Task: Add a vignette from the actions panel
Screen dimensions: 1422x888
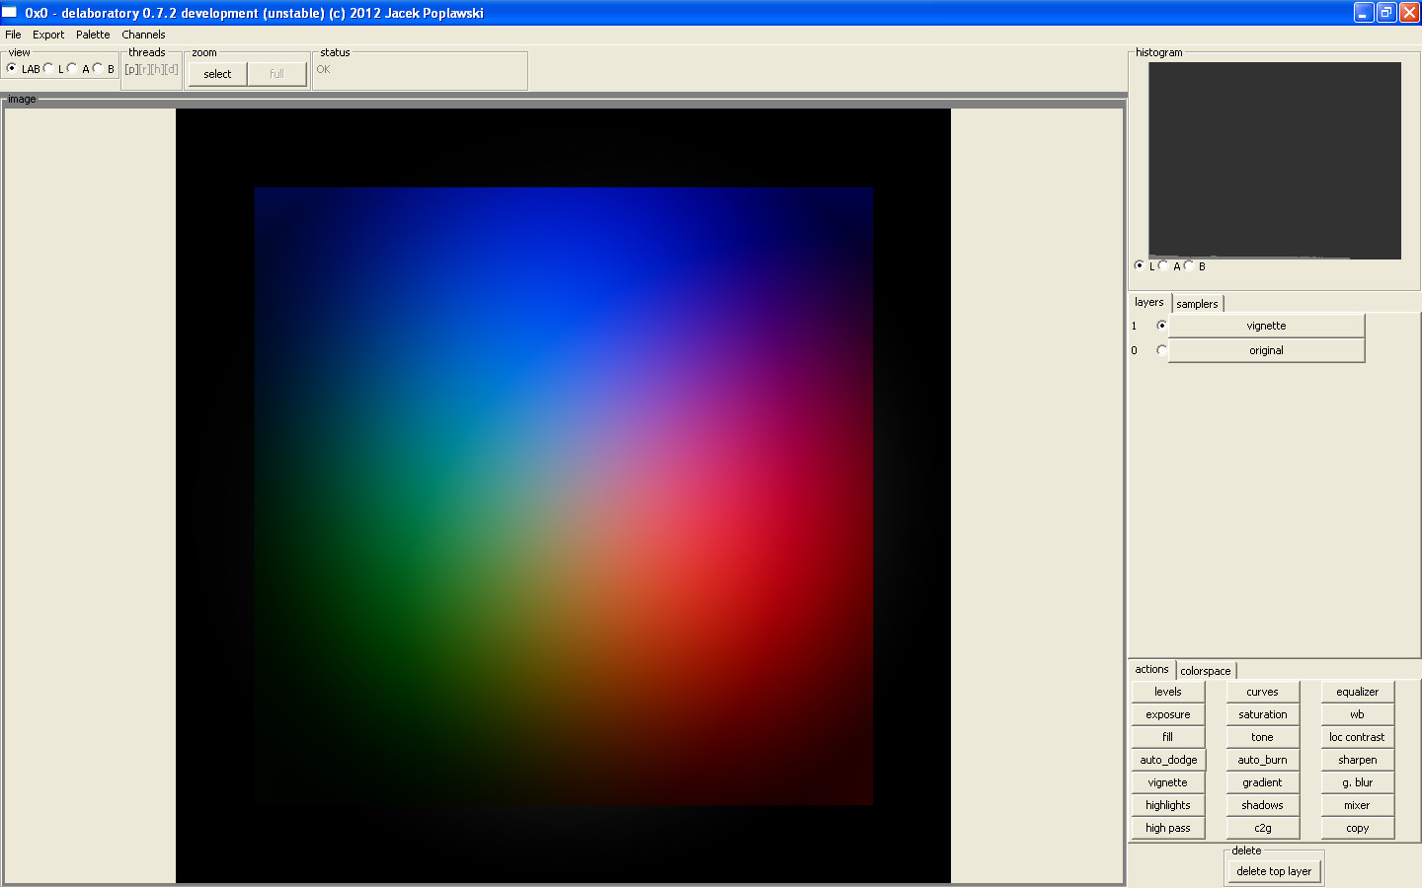Action: click(1168, 782)
